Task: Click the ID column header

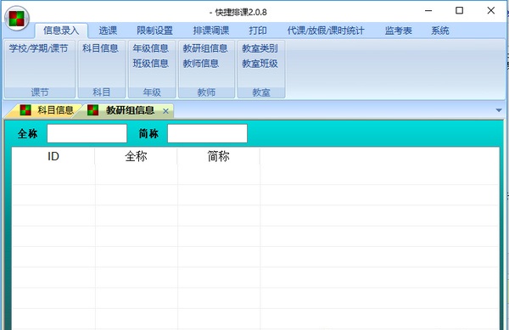Action: tap(53, 156)
